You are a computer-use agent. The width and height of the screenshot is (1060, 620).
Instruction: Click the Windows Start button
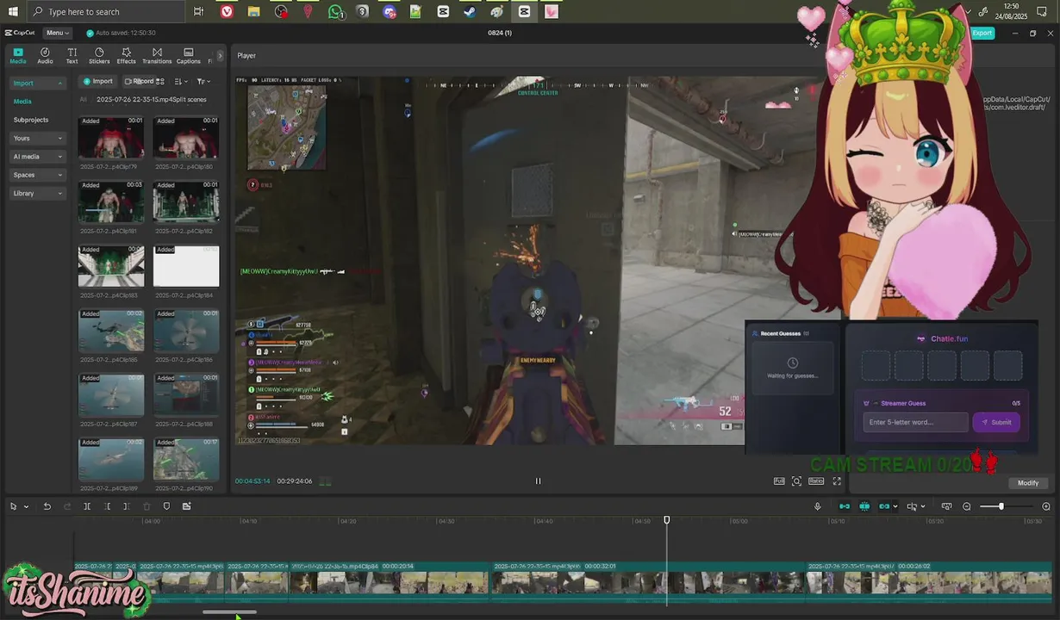pos(13,11)
